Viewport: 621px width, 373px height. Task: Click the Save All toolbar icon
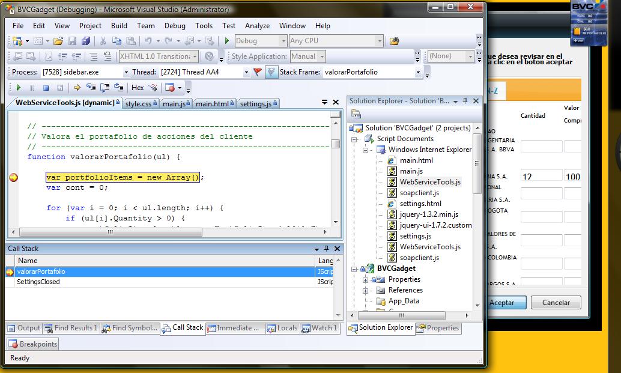point(86,41)
